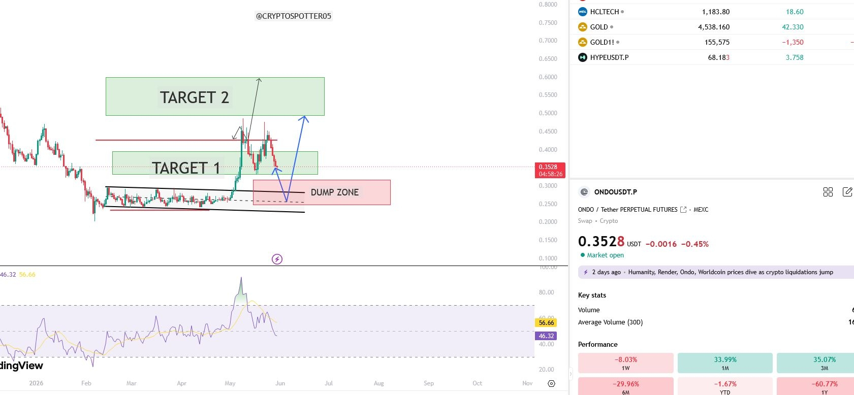Image resolution: width=854 pixels, height=395 pixels.
Task: Click the Average Volume (30D) stat
Action: [610, 322]
